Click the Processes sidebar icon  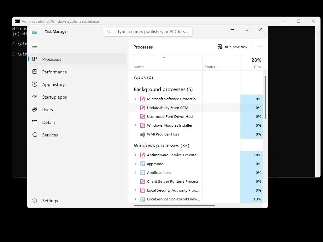[35, 59]
